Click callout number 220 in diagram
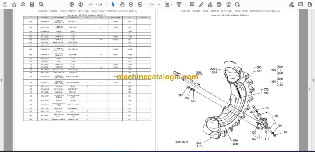The height and width of the screenshot is (152, 315). pyautogui.click(x=181, y=95)
